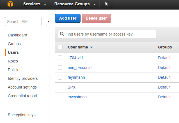Open the ben_personal user link
The width and height of the screenshot is (179, 123).
(80, 68)
